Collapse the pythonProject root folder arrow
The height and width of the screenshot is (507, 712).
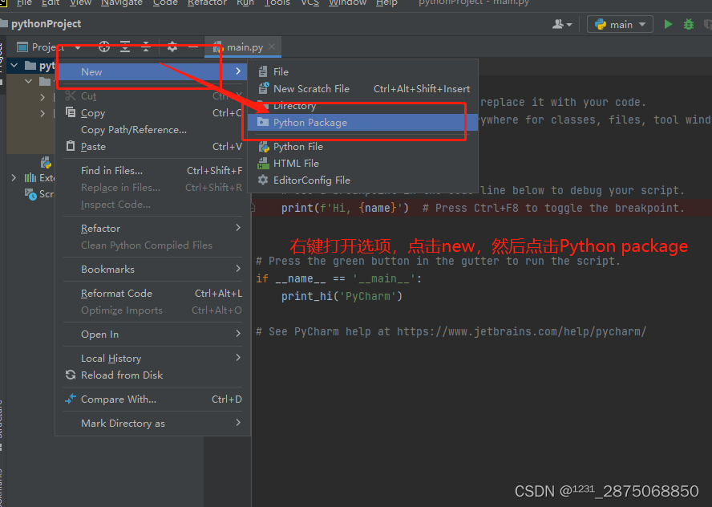pos(14,66)
